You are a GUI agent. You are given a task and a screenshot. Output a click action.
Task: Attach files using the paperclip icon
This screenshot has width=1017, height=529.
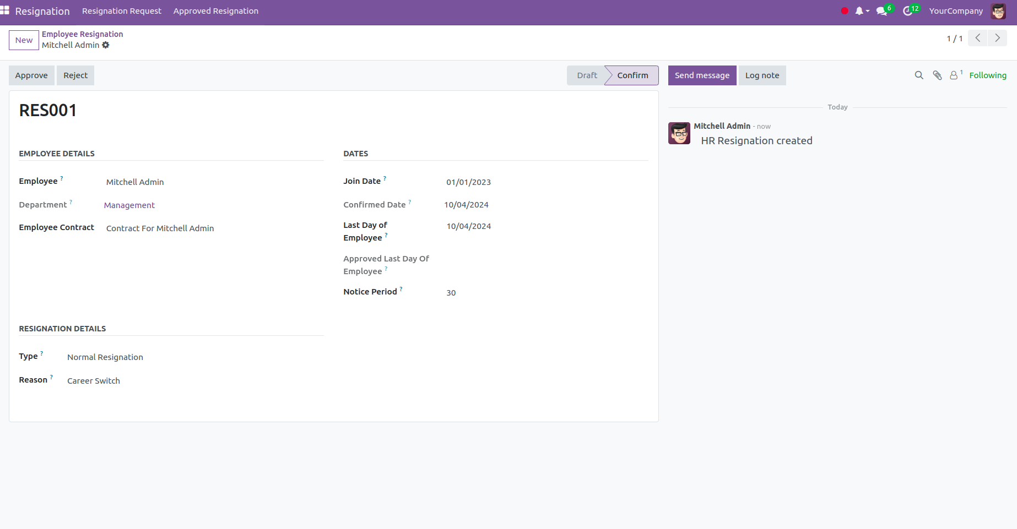(937, 75)
